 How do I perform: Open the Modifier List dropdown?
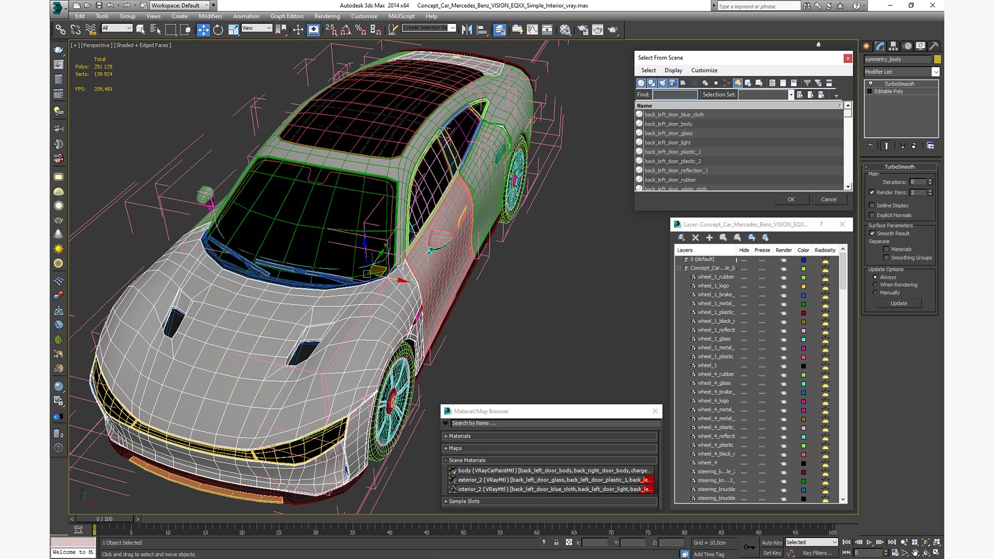click(901, 72)
